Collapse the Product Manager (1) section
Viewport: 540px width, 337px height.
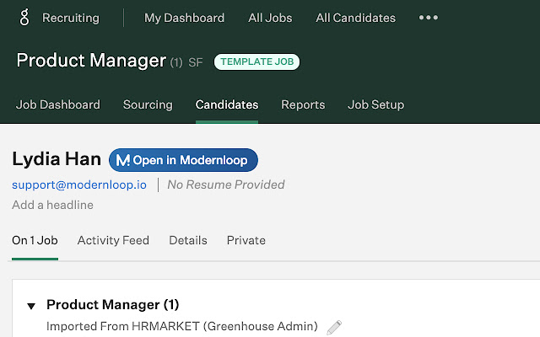pos(31,305)
